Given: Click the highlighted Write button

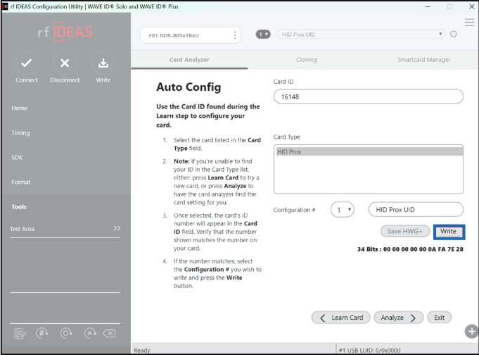Looking at the screenshot, I should click(449, 232).
